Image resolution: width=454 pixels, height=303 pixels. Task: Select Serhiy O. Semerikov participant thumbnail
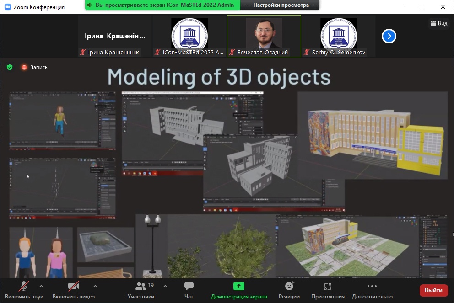pyautogui.click(x=338, y=36)
